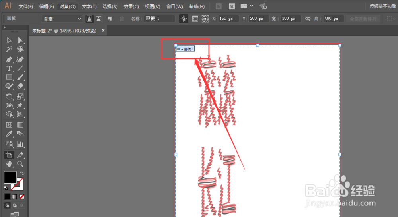Select the Paintbrush tool
398x217 pixels.
(x=20, y=77)
